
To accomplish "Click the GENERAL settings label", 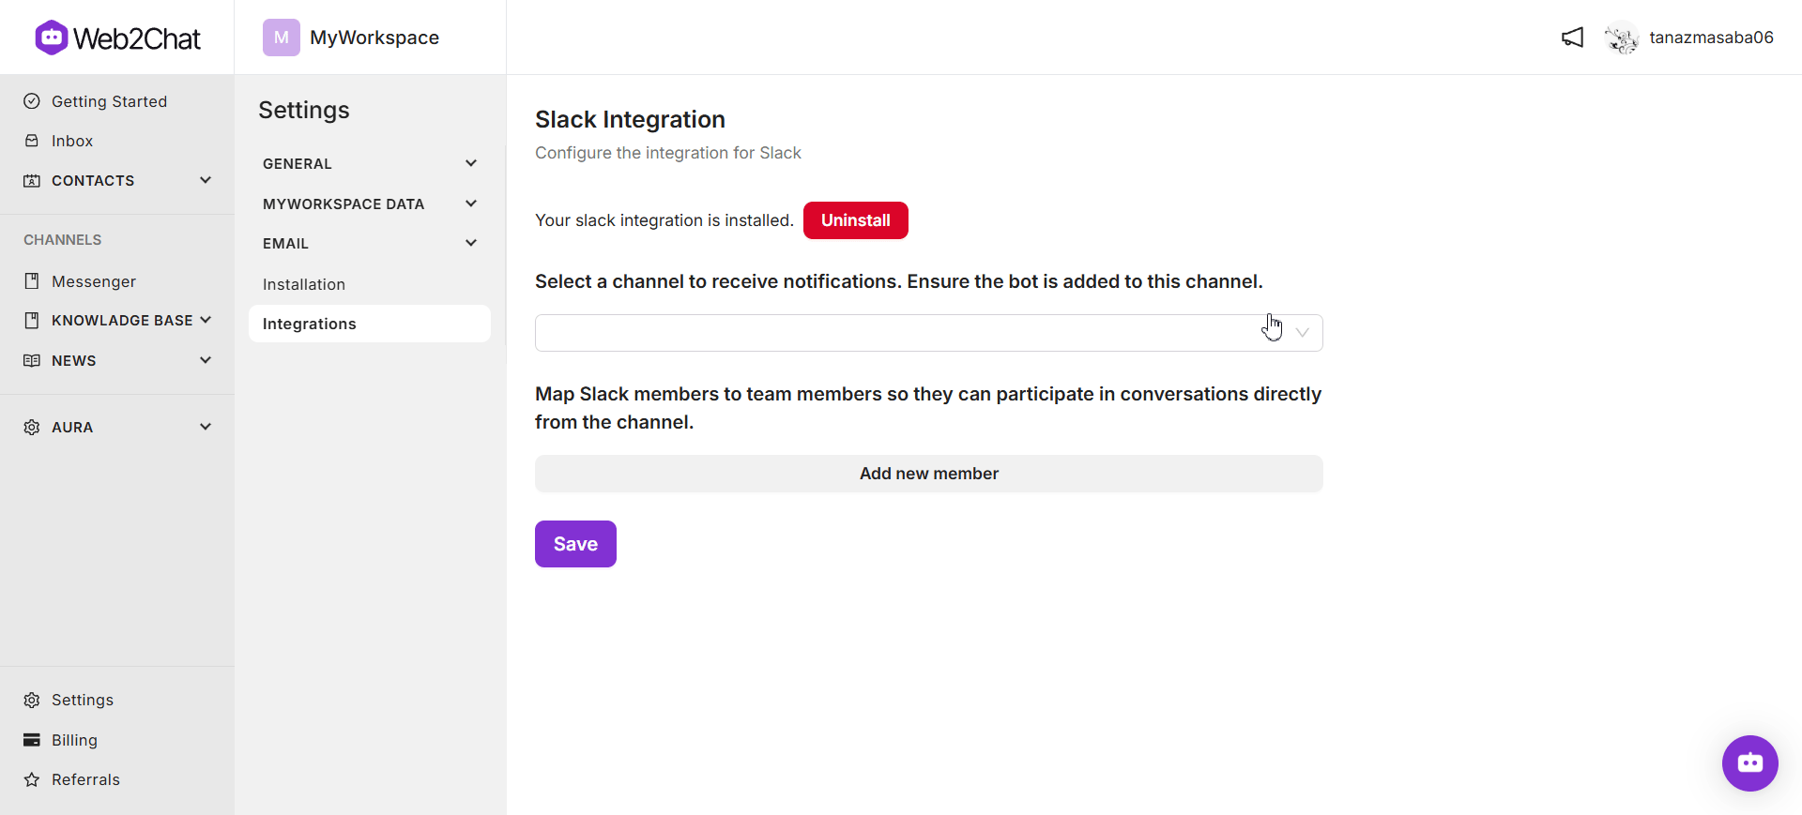I will pos(298,163).
